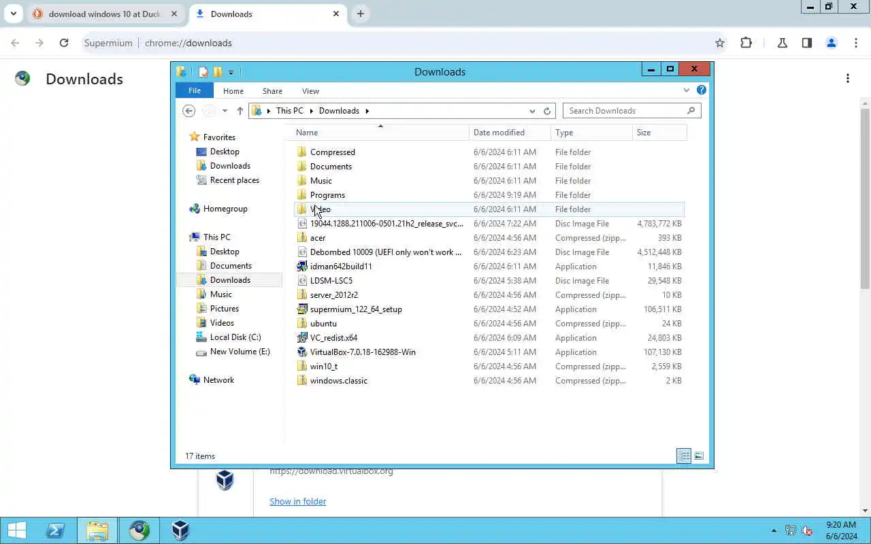Open Customize Quick Access Toolbar dropdown
Image resolution: width=871 pixels, height=544 pixels.
pos(231,72)
